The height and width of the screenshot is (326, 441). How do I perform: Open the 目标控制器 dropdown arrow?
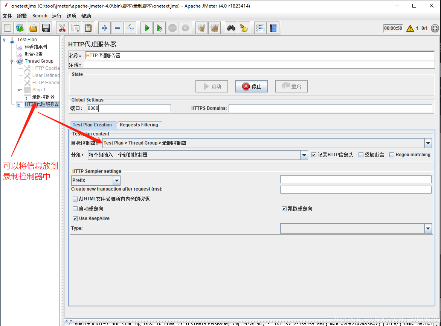428,143
